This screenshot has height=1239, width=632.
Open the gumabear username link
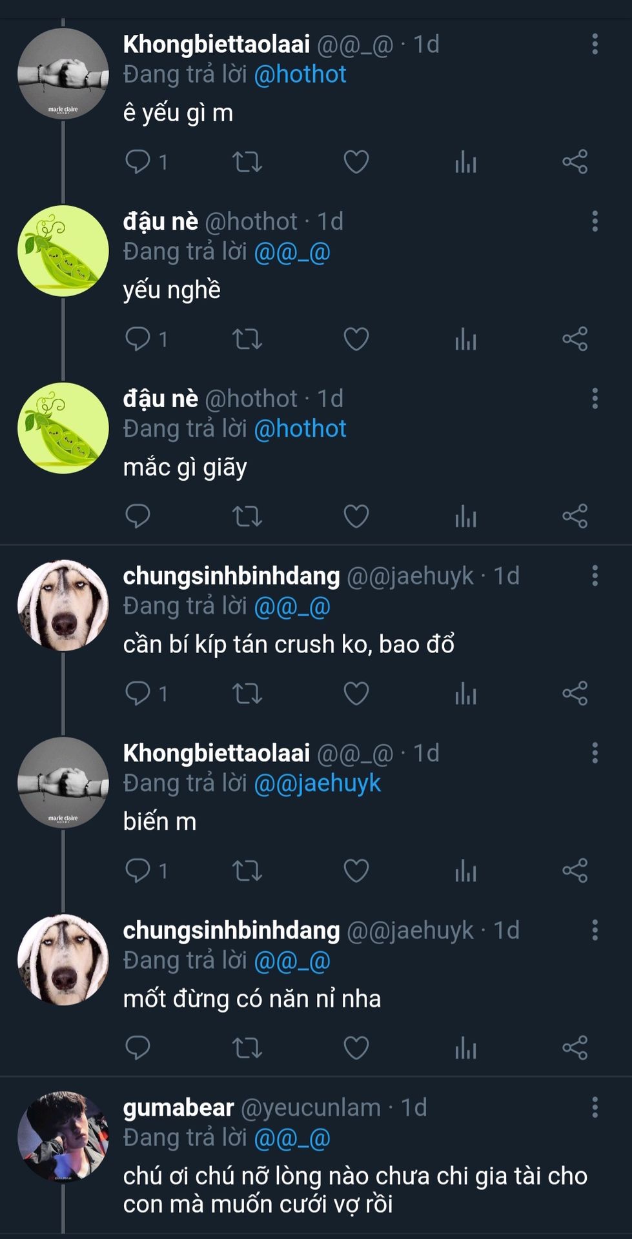click(178, 1107)
